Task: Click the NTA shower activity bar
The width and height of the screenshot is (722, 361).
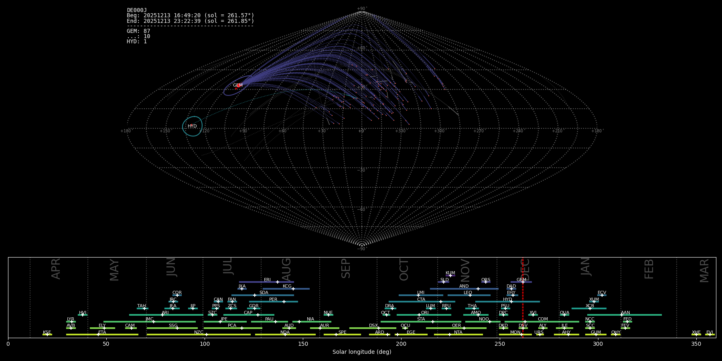Action: [x=458, y=335]
